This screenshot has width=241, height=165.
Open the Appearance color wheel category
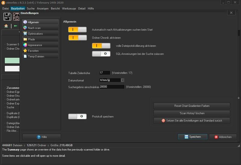[x=40, y=45]
